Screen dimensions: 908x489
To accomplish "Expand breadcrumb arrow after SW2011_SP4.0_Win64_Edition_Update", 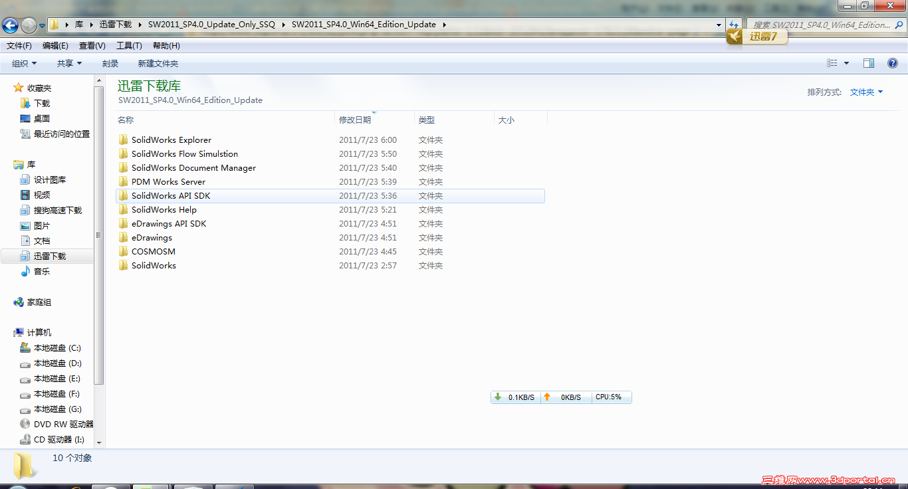I will click(x=444, y=25).
